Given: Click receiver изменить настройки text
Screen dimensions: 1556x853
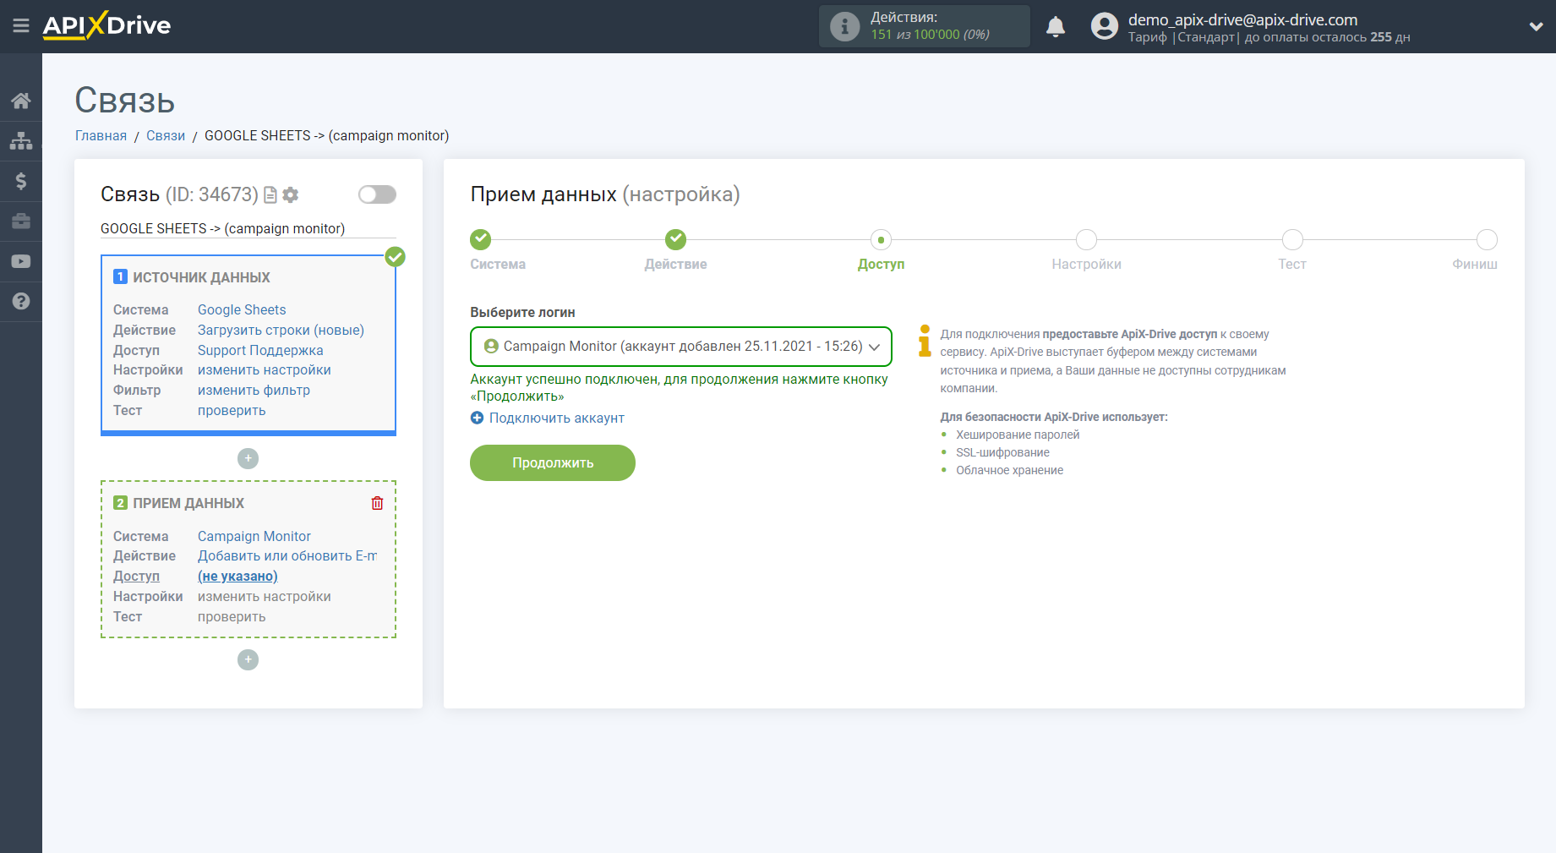Looking at the screenshot, I should pos(265,596).
